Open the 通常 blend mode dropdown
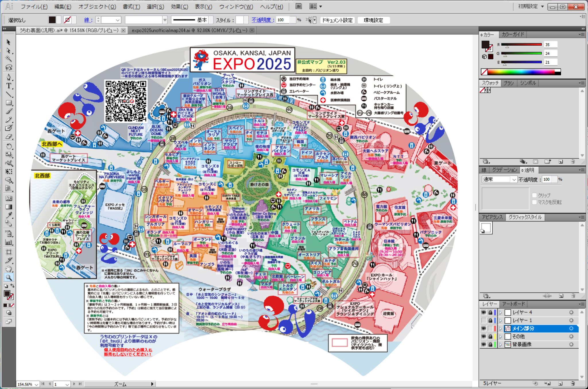The image size is (588, 389). [x=499, y=179]
